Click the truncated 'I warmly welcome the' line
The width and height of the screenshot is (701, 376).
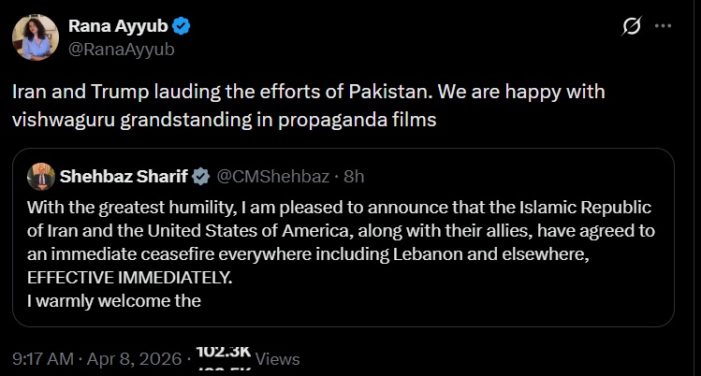click(115, 300)
